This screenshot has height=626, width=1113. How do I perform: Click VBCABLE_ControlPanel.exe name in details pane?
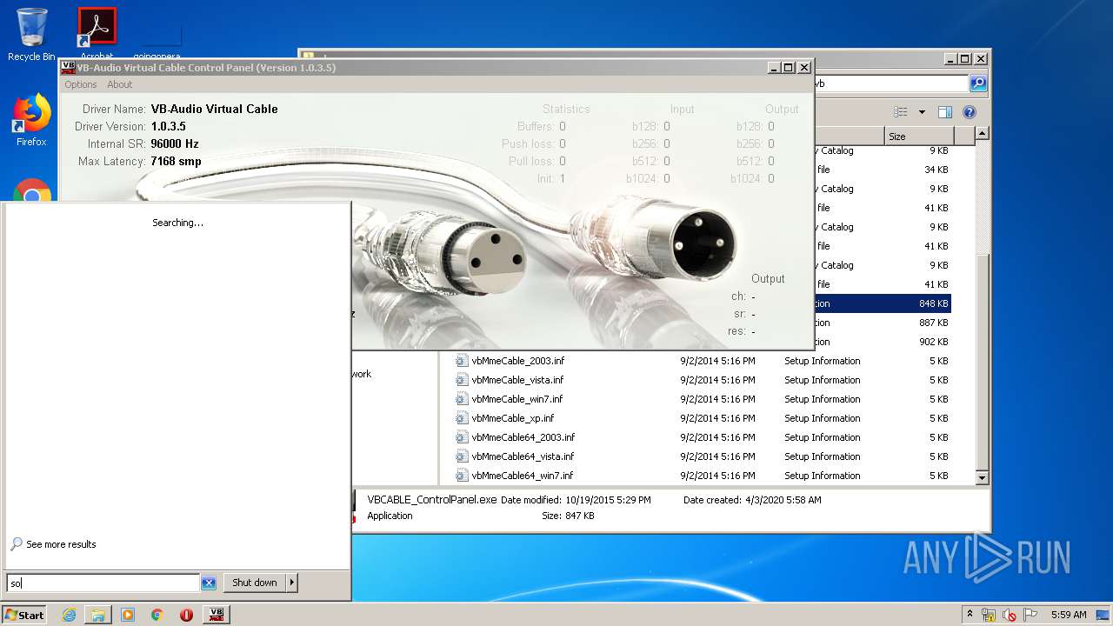tap(432, 500)
